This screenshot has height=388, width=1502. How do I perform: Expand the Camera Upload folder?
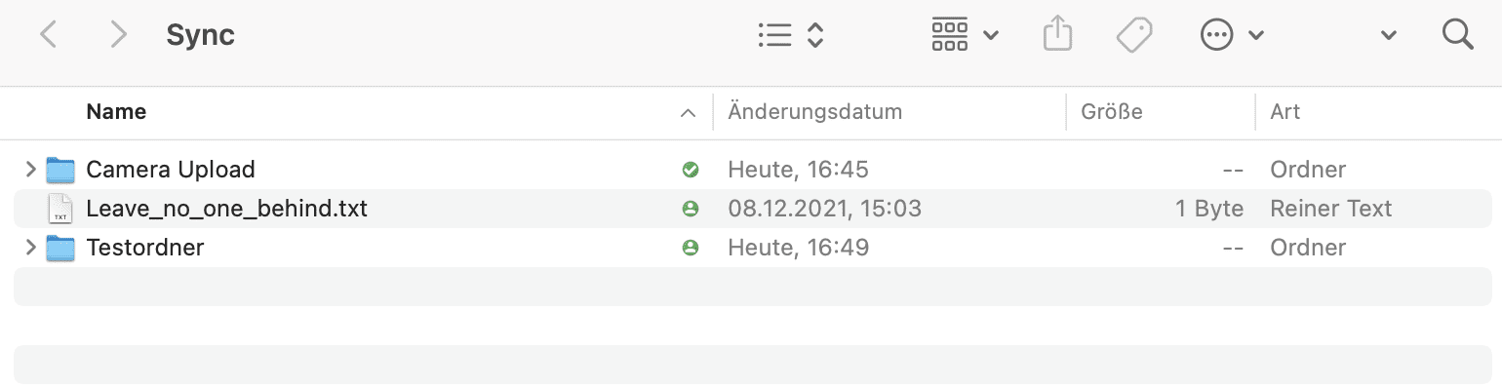pos(30,170)
